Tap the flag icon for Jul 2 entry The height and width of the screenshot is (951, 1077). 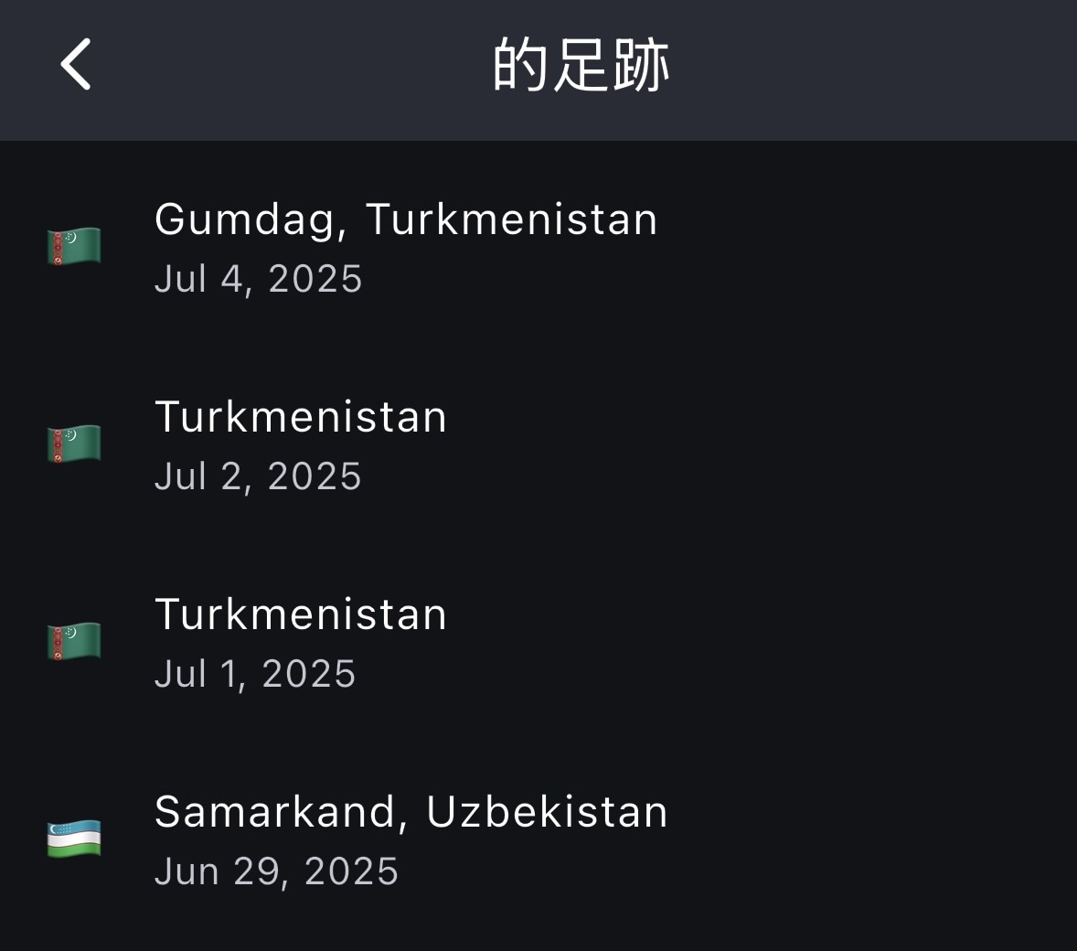click(74, 444)
